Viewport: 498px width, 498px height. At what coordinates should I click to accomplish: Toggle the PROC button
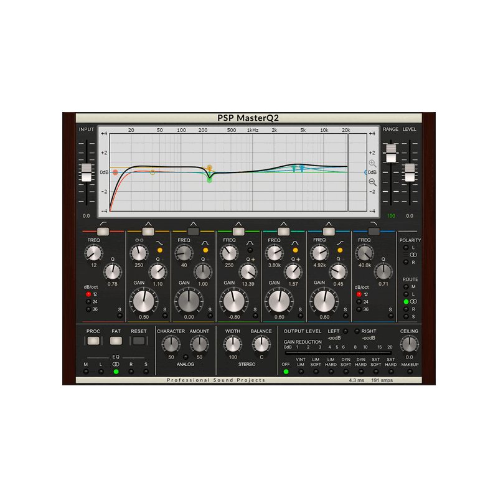point(93,341)
